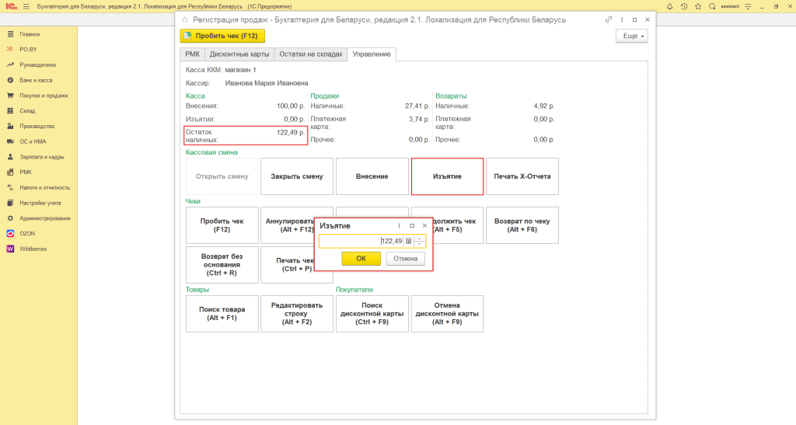Select the Управление tab
Image resolution: width=796 pixels, height=425 pixels.
pos(372,54)
